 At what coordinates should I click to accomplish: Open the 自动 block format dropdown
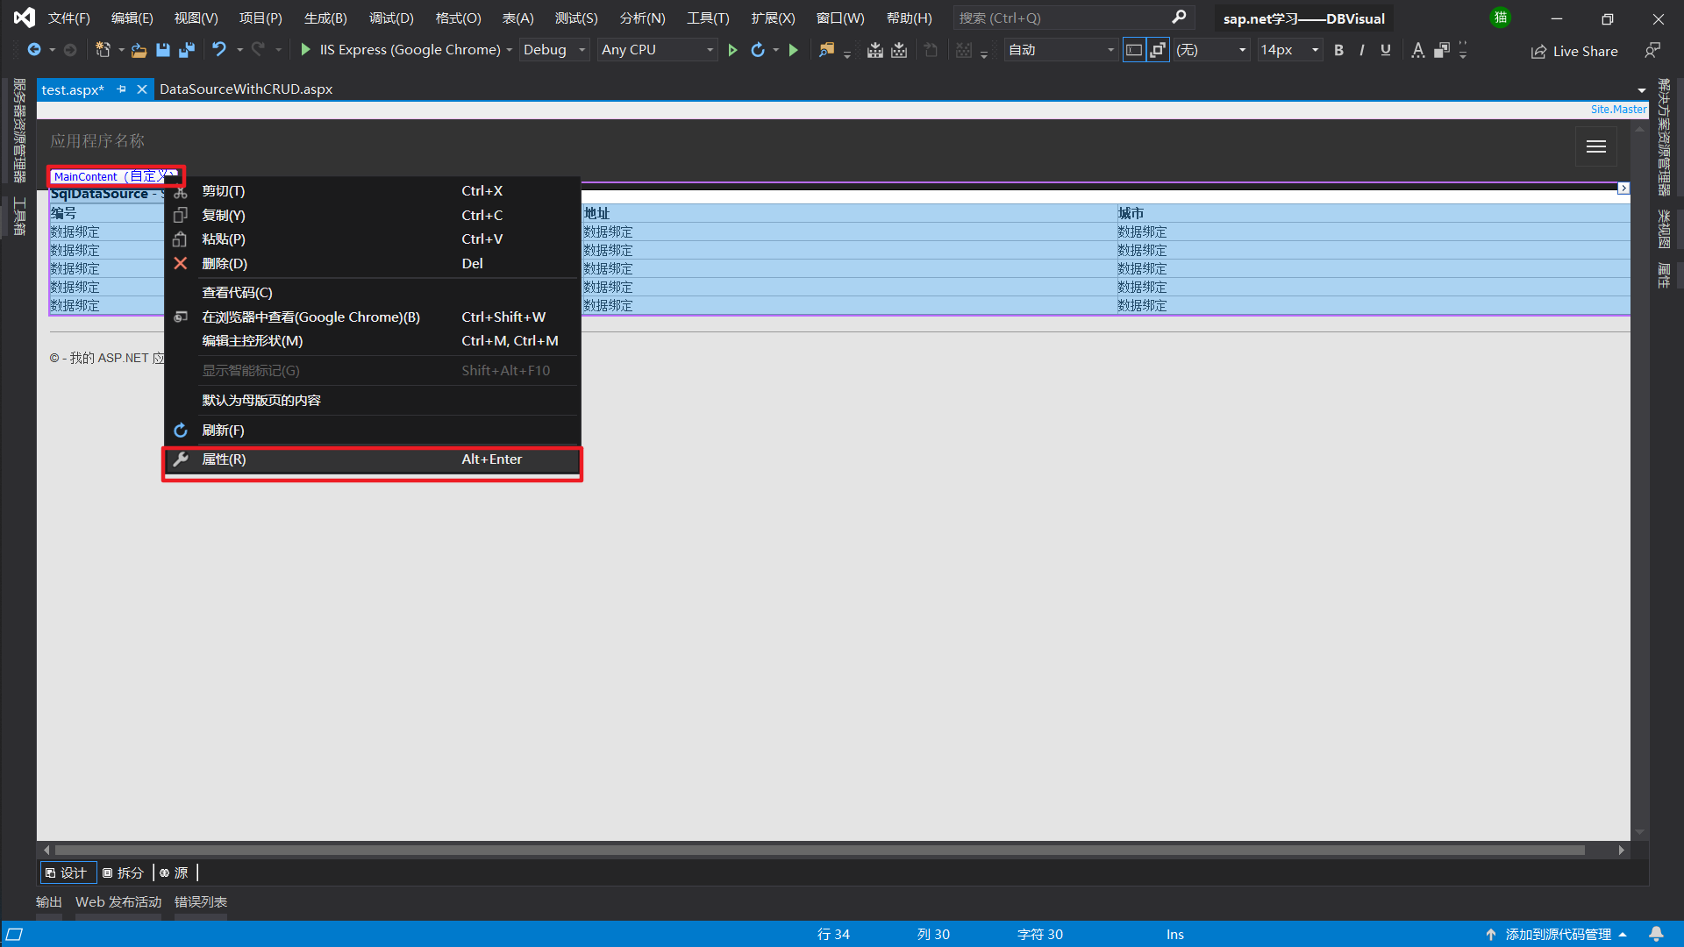(x=1061, y=50)
